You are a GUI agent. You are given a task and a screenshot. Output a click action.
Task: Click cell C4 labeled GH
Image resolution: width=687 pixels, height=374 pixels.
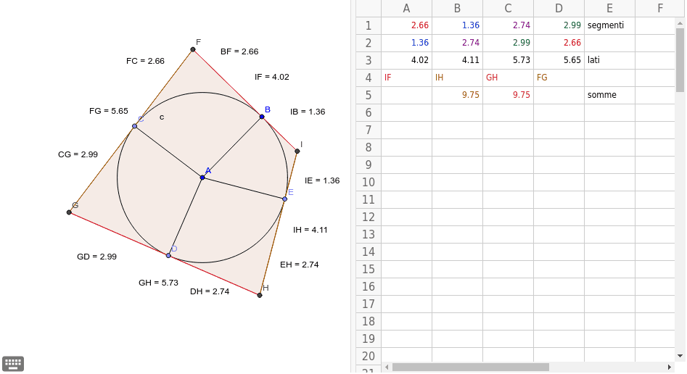click(509, 78)
